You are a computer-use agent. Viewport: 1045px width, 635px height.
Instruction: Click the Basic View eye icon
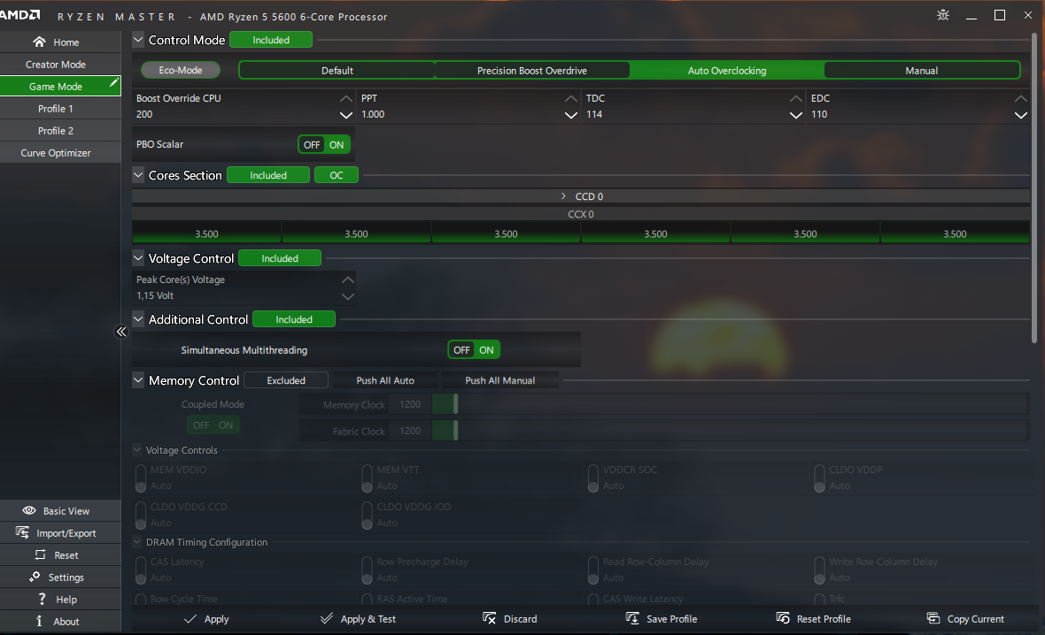tap(29, 510)
